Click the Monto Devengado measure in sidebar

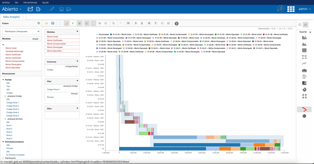[14, 64]
